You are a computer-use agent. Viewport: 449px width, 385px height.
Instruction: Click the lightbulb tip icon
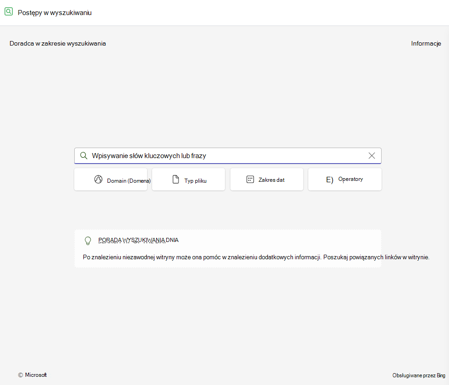pyautogui.click(x=88, y=241)
